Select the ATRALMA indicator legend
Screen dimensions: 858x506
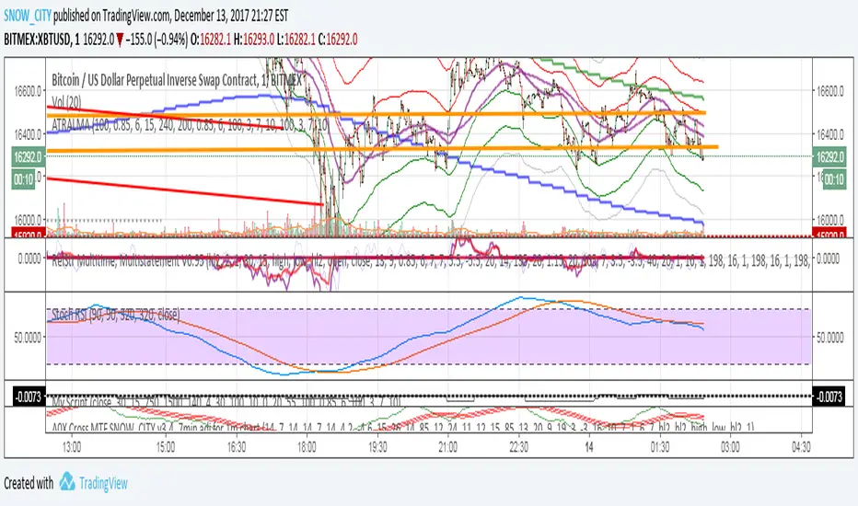tap(190, 125)
